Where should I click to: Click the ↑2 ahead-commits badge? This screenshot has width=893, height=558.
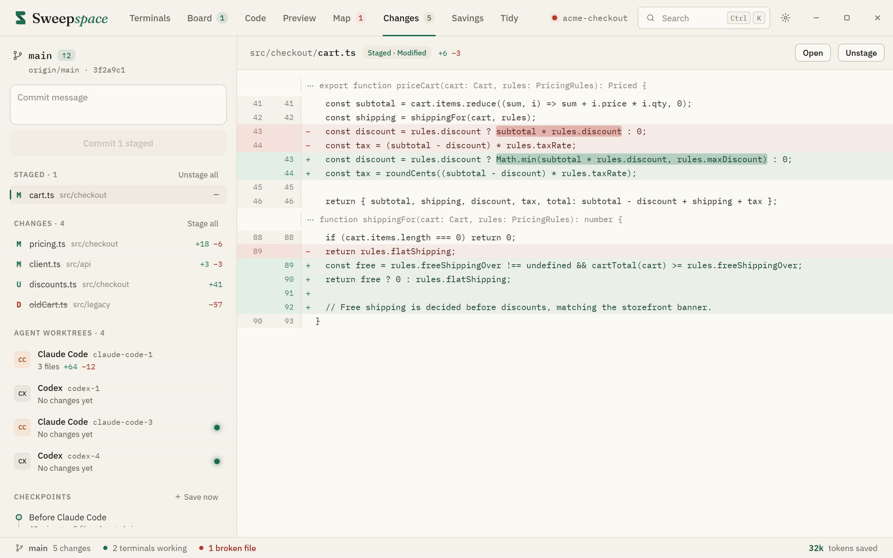click(x=66, y=55)
